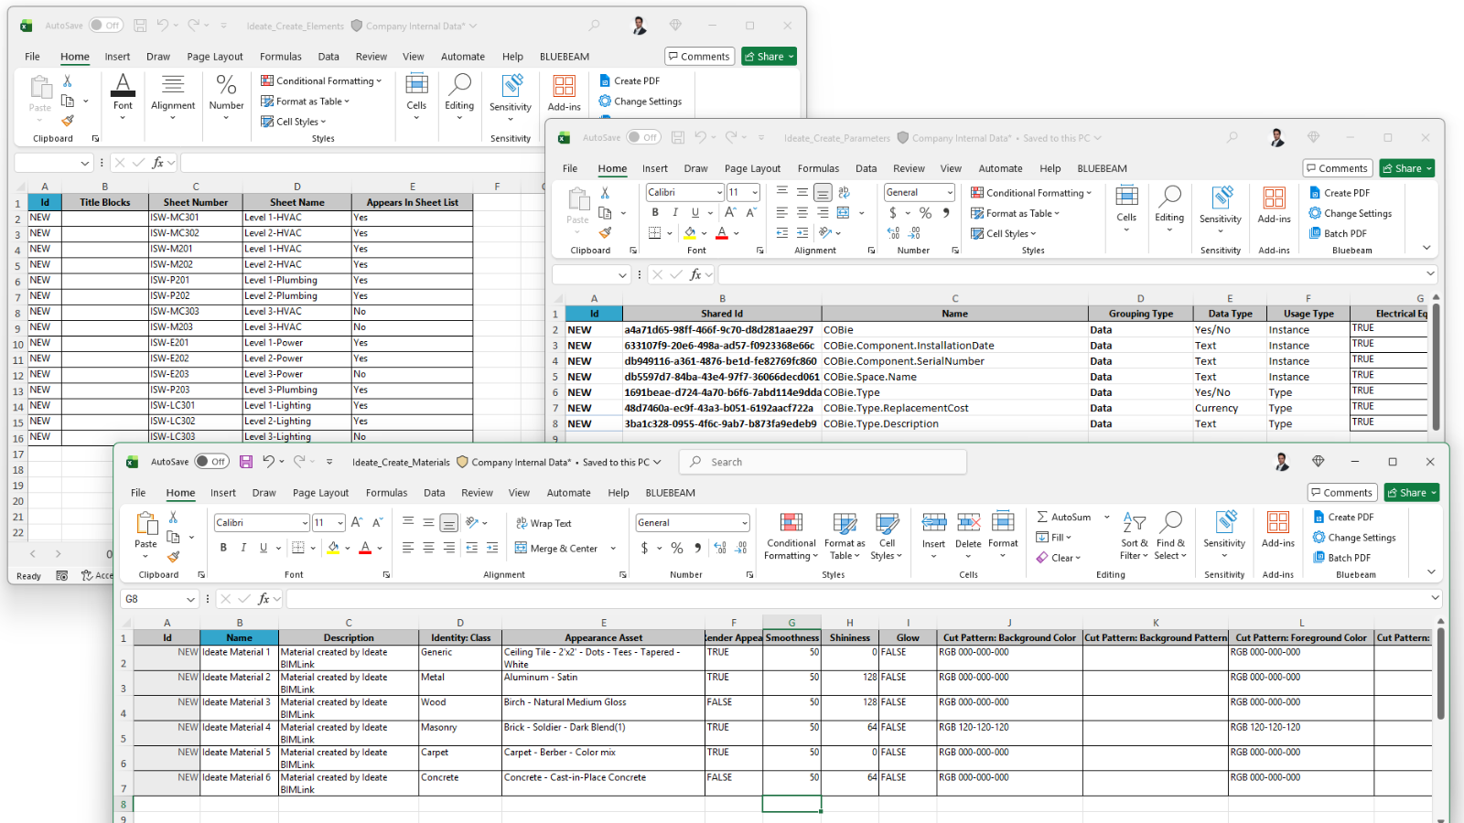The width and height of the screenshot is (1464, 823).
Task: Open the Formulas tab in the Materials workbook
Action: [386, 492]
